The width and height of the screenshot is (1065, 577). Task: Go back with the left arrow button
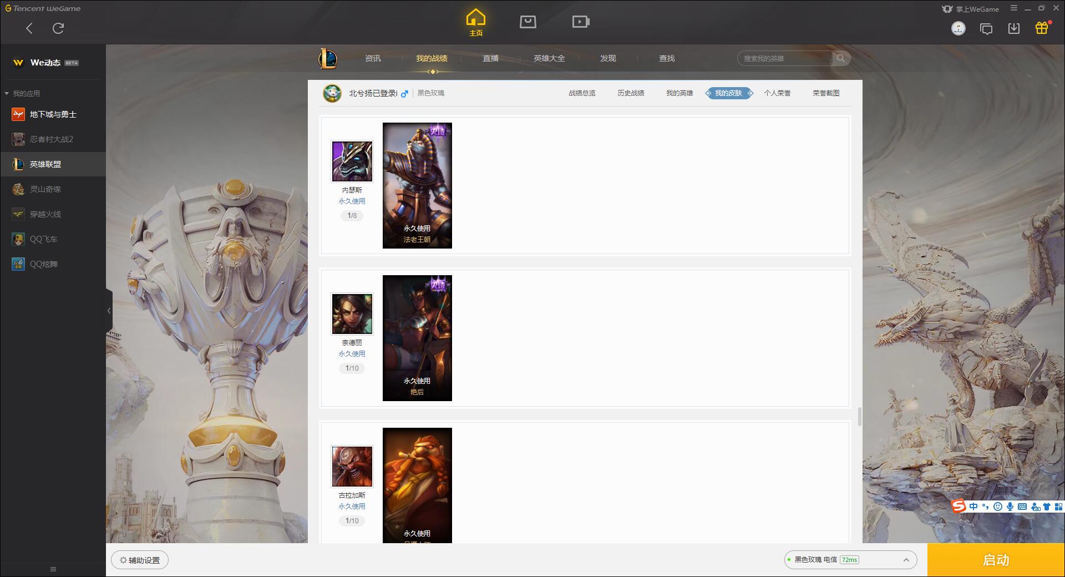[x=29, y=28]
